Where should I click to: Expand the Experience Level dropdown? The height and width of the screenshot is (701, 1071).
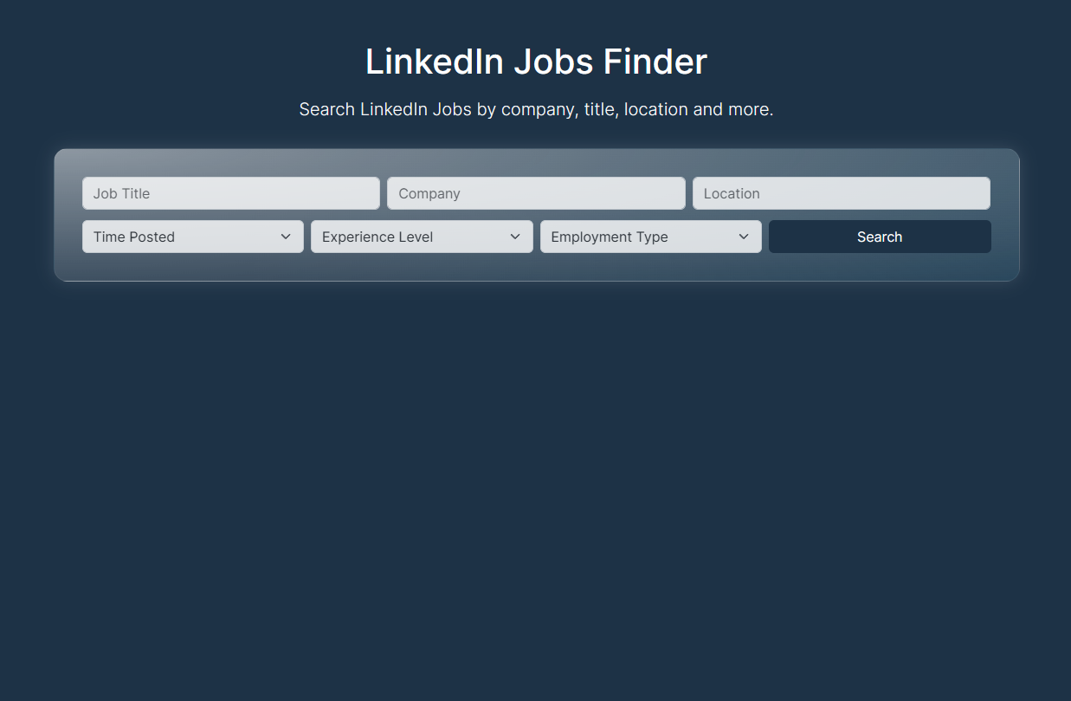tap(422, 237)
